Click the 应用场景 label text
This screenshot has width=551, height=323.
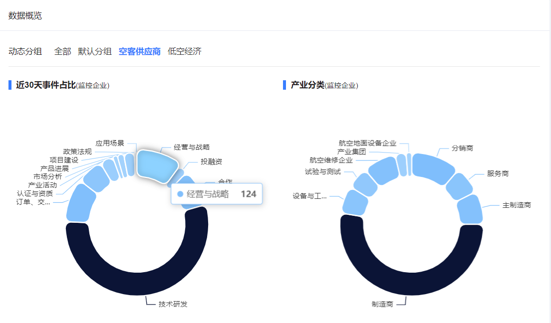(110, 143)
